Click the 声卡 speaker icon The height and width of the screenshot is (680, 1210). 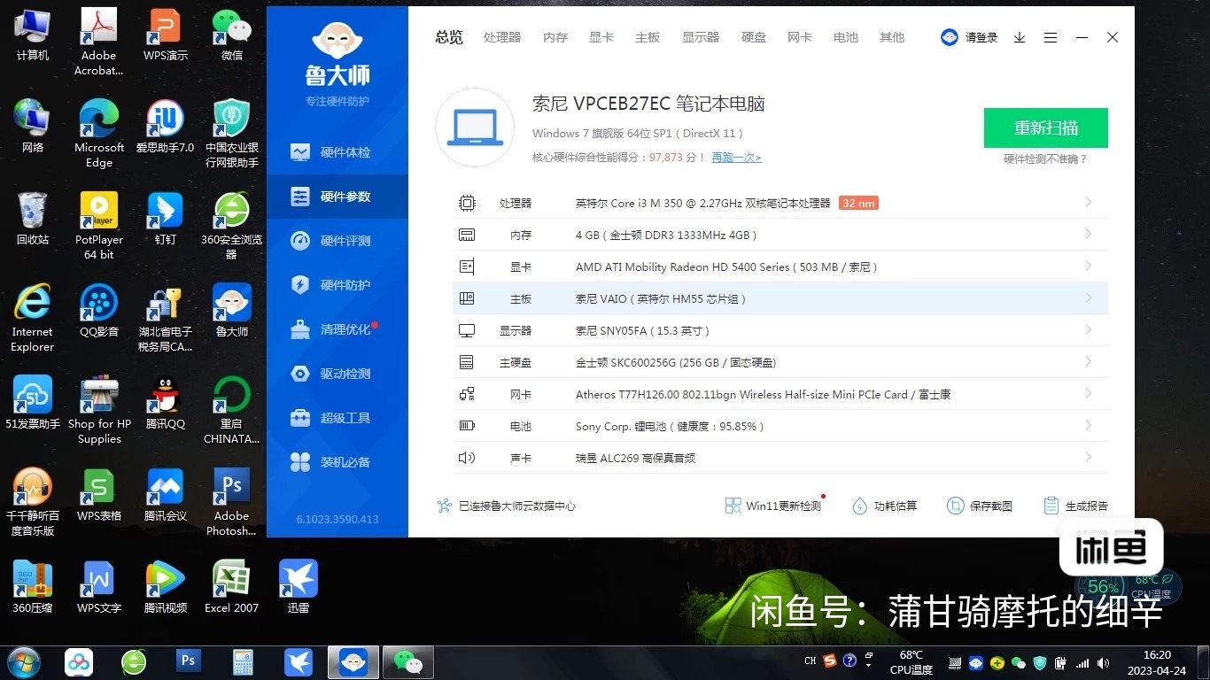pos(467,458)
